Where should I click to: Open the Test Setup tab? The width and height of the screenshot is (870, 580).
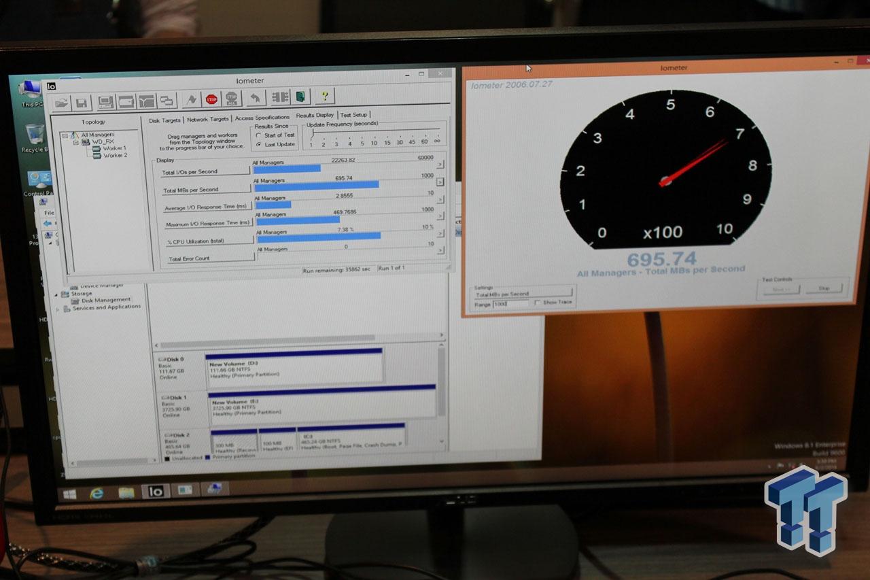353,116
